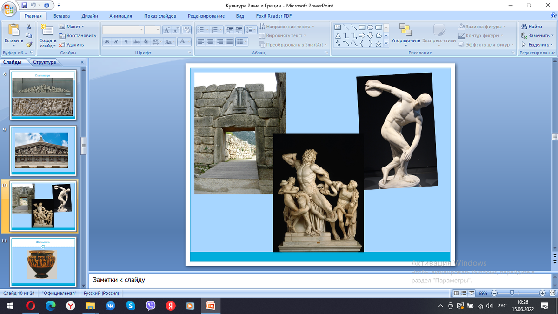Clear all formatting icon
558x314 pixels.
(186, 30)
